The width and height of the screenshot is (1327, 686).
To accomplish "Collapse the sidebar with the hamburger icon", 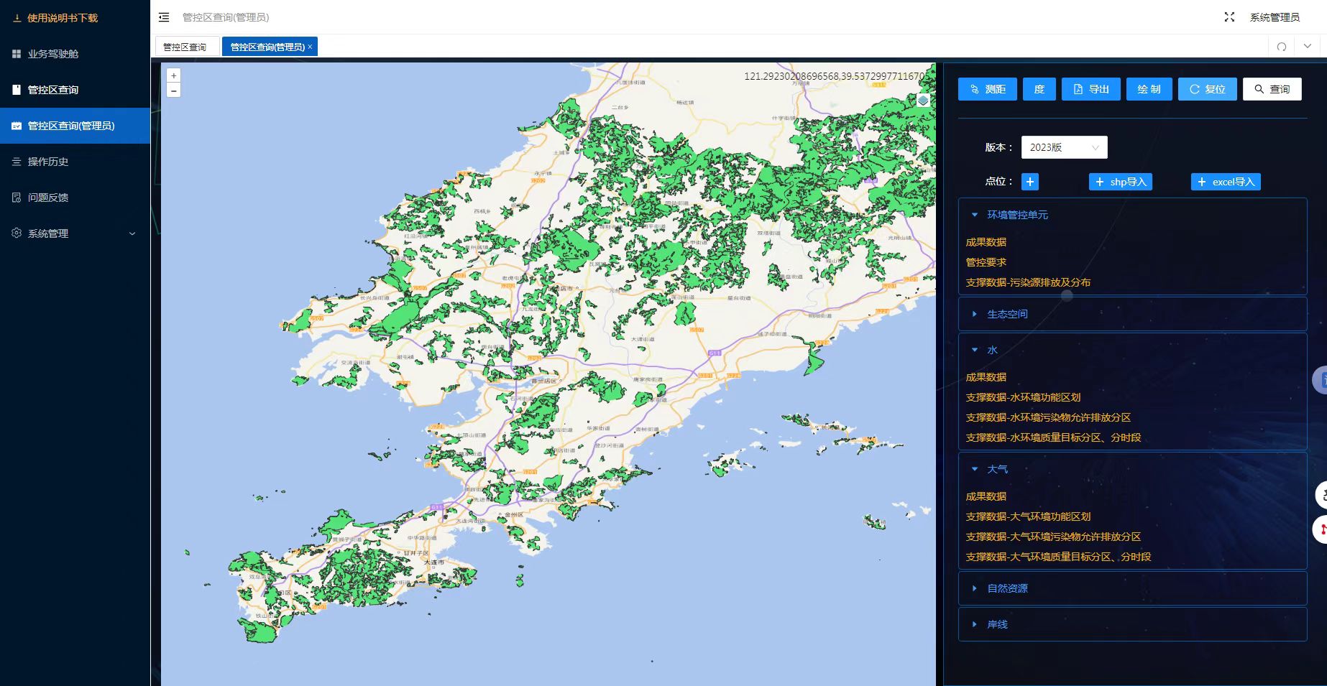I will (164, 17).
